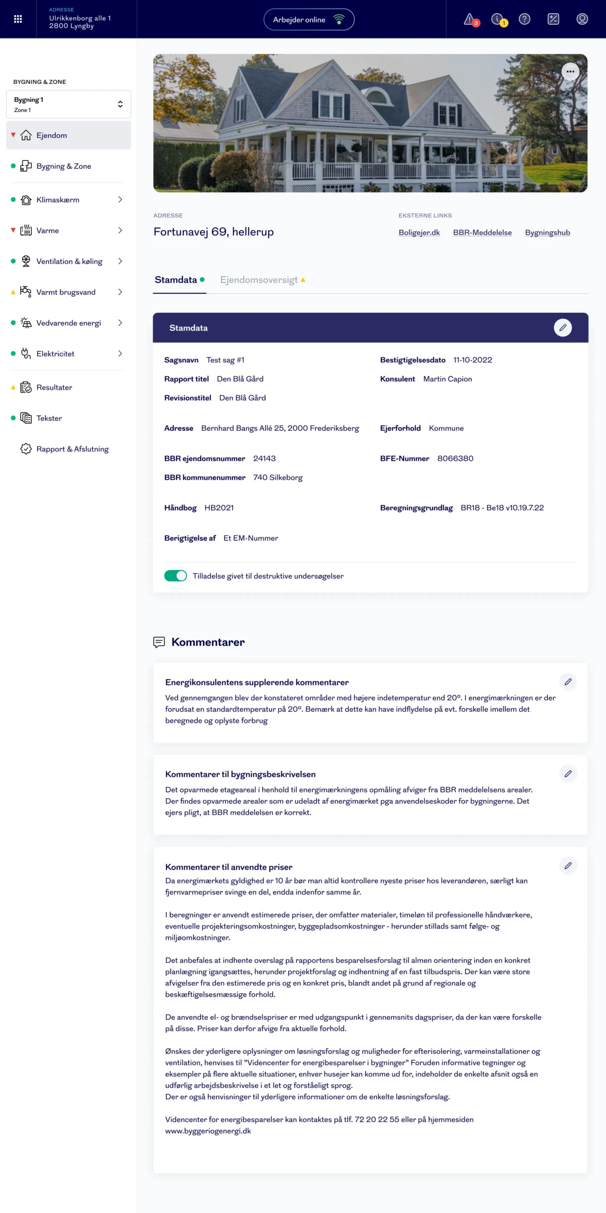
Task: Open the BBR-Meddelelse link
Action: (482, 233)
